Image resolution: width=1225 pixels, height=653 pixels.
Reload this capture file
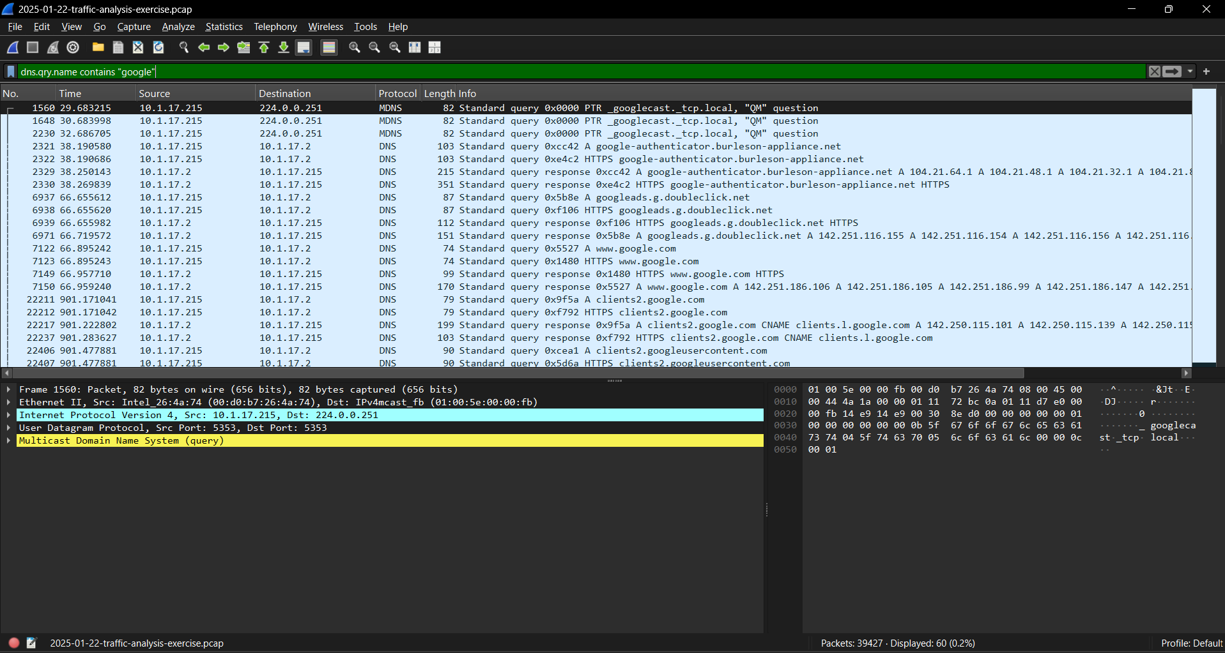pos(158,47)
